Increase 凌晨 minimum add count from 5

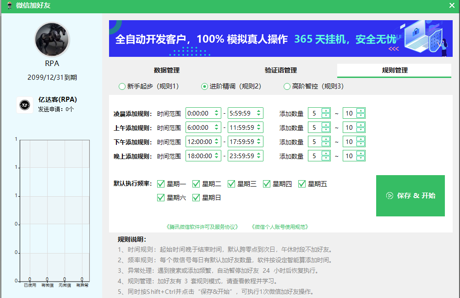pyautogui.click(x=326, y=110)
